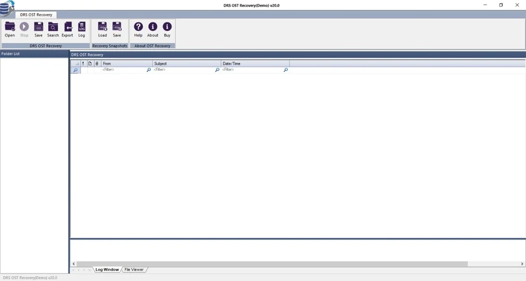
Task: Save a recovery snapshot
Action: 117,29
